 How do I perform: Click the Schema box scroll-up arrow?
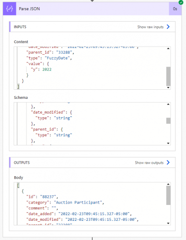pyautogui.click(x=168, y=104)
